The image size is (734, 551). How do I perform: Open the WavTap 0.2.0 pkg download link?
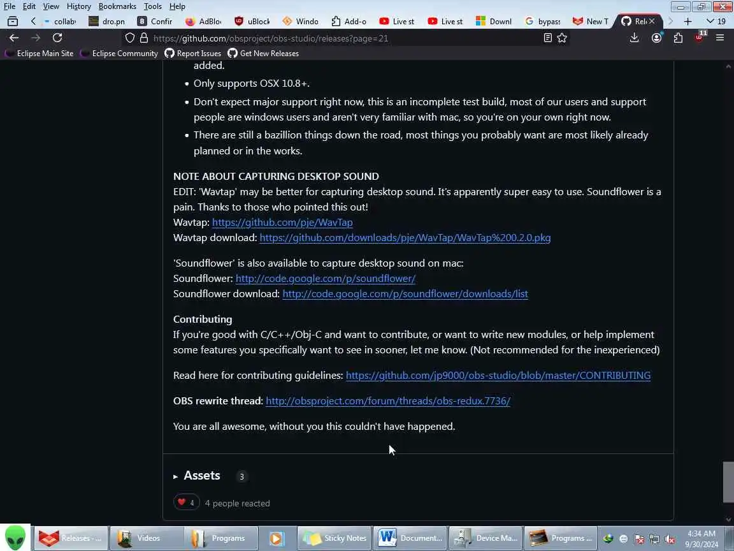[x=405, y=237]
